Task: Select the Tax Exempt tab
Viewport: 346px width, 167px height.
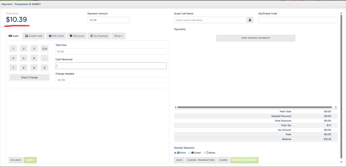Action: tap(99, 36)
